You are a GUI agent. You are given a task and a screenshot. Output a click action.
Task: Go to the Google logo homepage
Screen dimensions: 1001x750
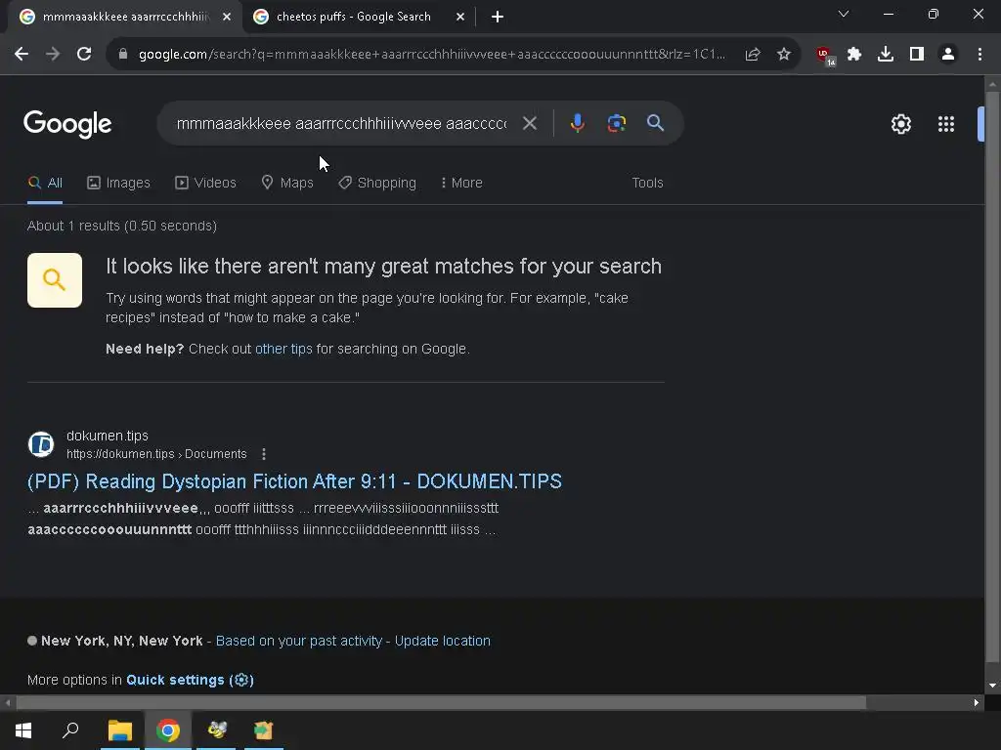(67, 124)
